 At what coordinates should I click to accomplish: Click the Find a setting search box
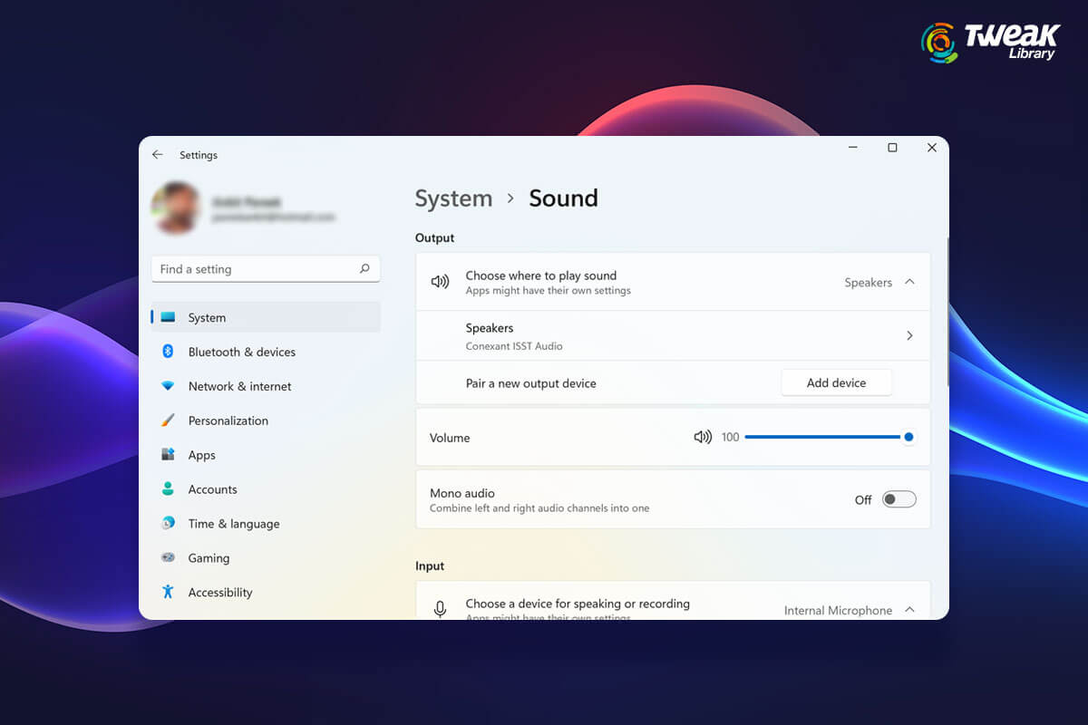click(263, 269)
